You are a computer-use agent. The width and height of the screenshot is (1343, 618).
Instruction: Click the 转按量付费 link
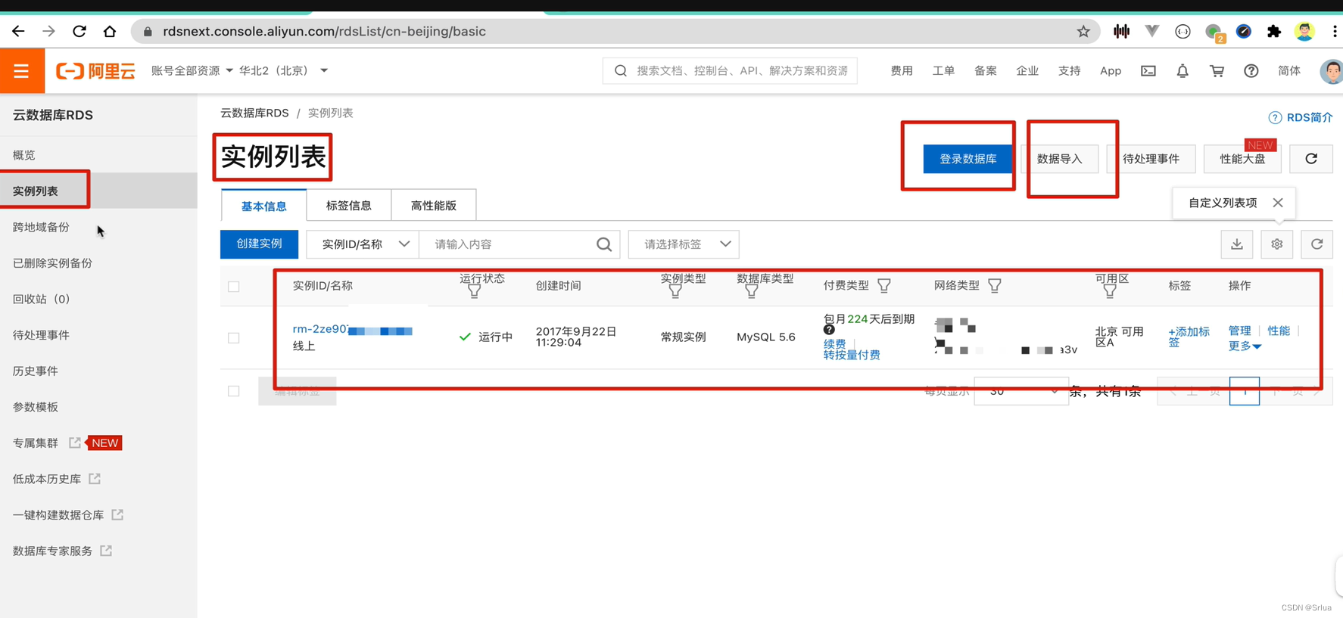852,355
